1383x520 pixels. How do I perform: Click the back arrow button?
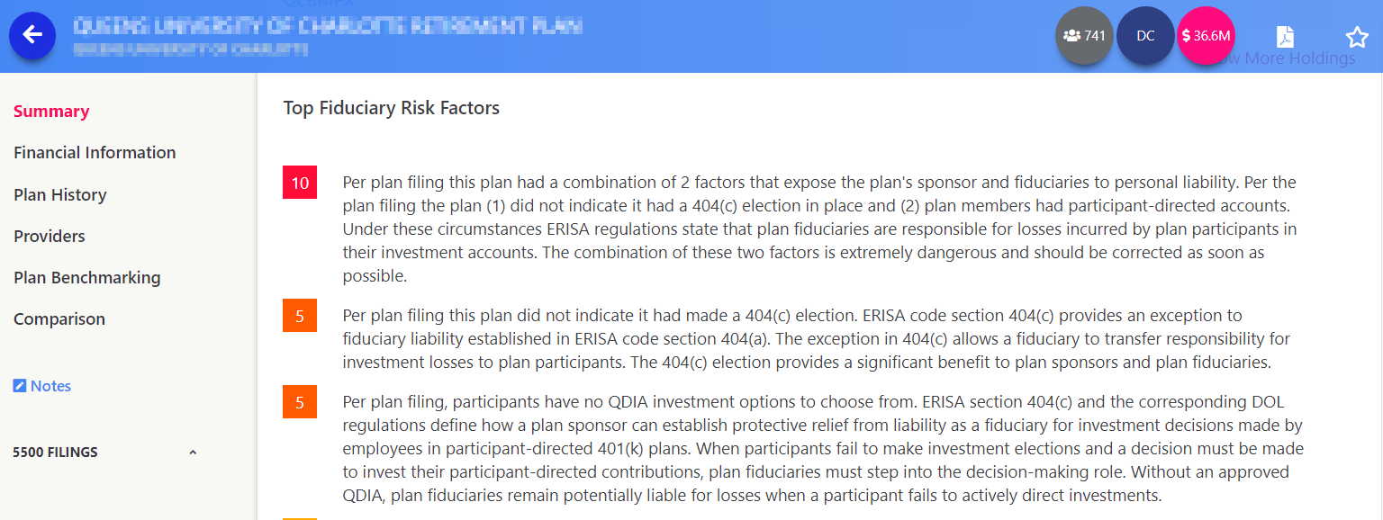tap(32, 35)
